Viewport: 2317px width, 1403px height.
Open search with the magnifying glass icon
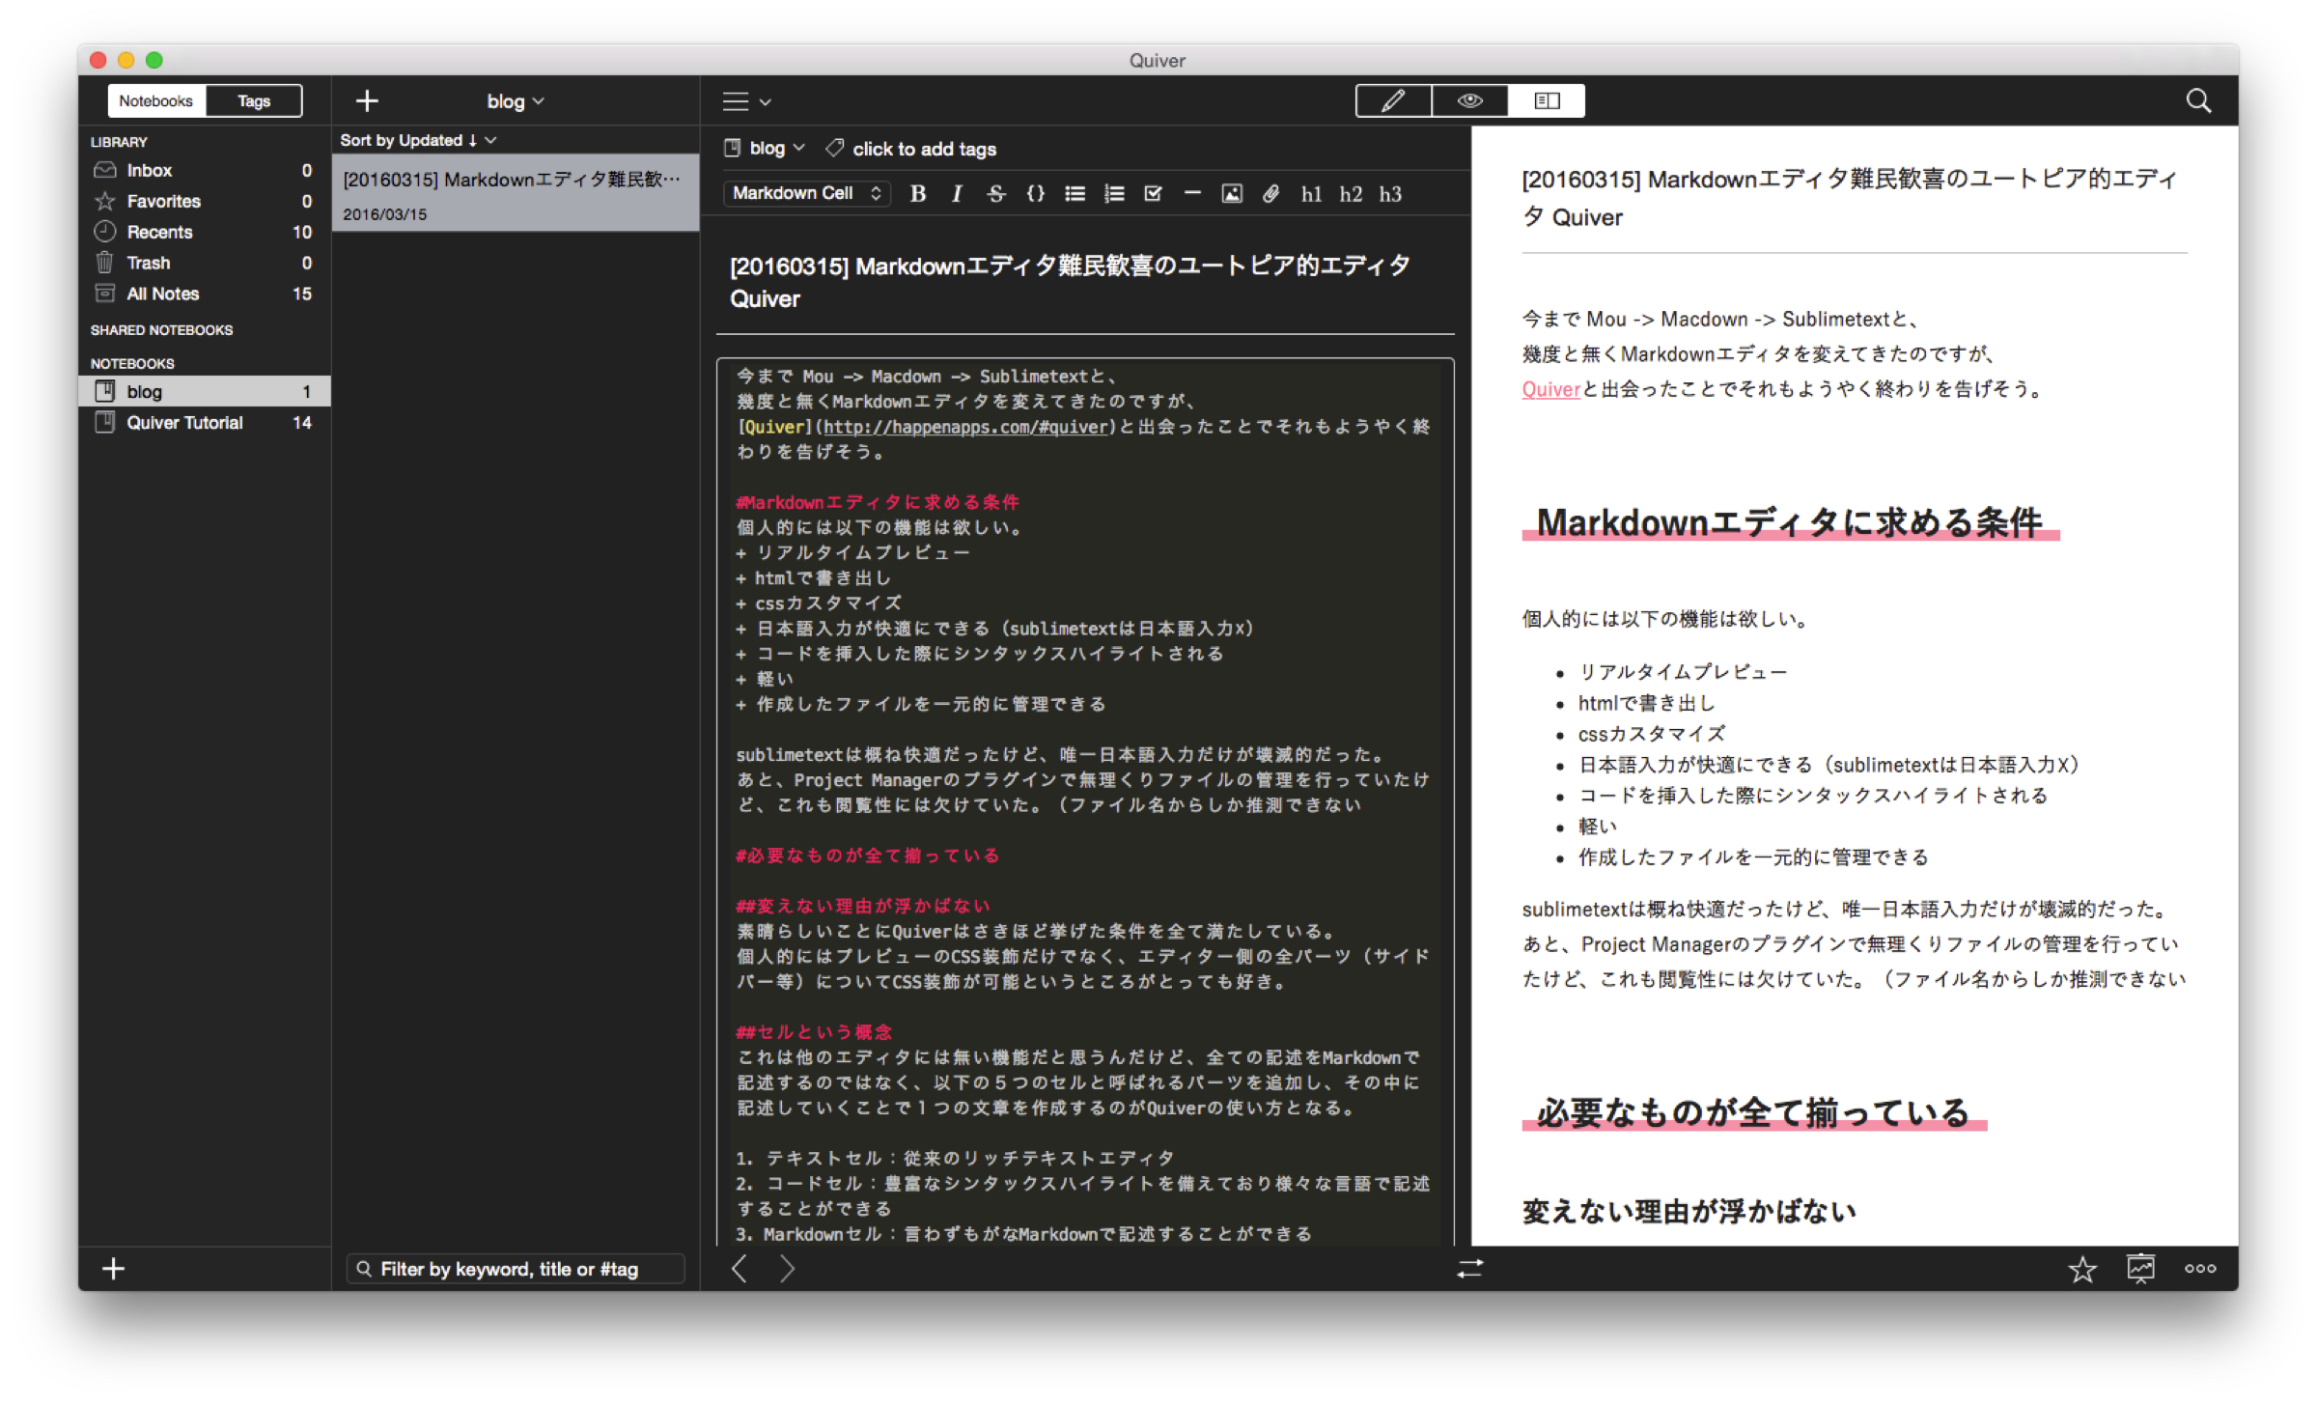2198,101
